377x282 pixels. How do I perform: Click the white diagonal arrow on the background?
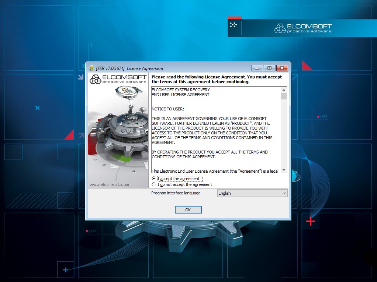tap(81, 77)
